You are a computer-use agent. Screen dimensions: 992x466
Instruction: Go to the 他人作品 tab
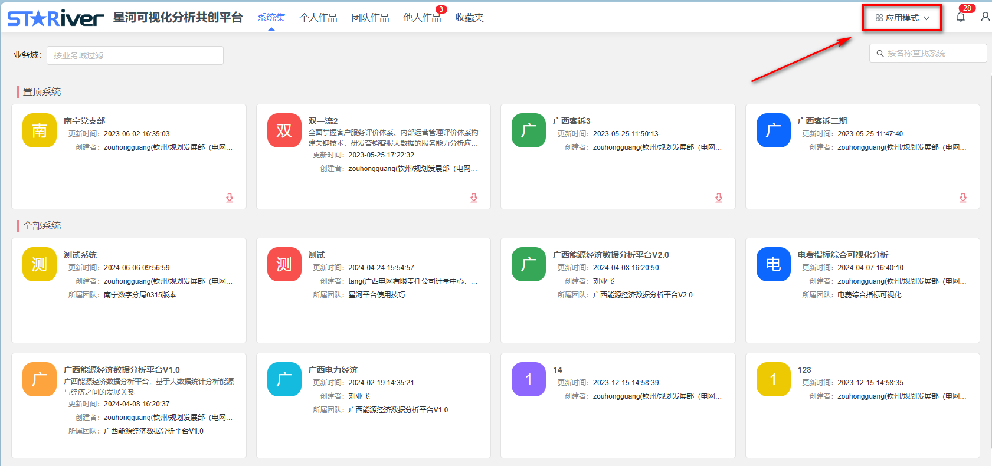[x=421, y=18]
